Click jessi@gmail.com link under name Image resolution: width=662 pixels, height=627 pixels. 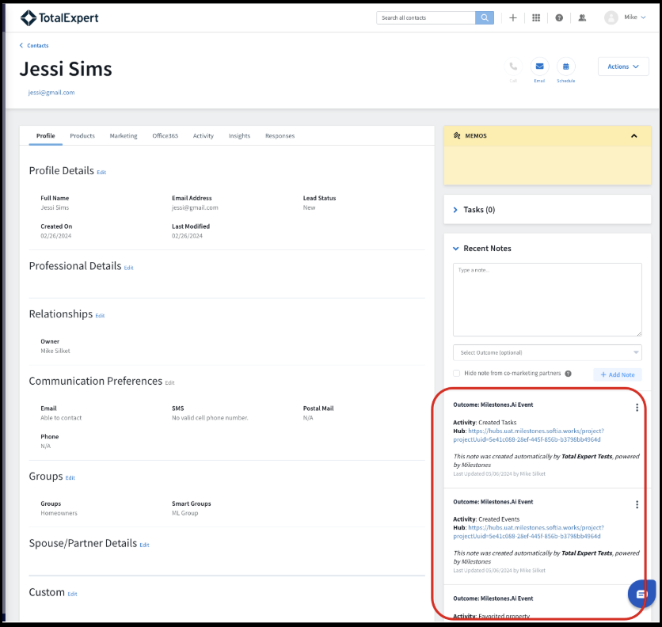point(51,93)
